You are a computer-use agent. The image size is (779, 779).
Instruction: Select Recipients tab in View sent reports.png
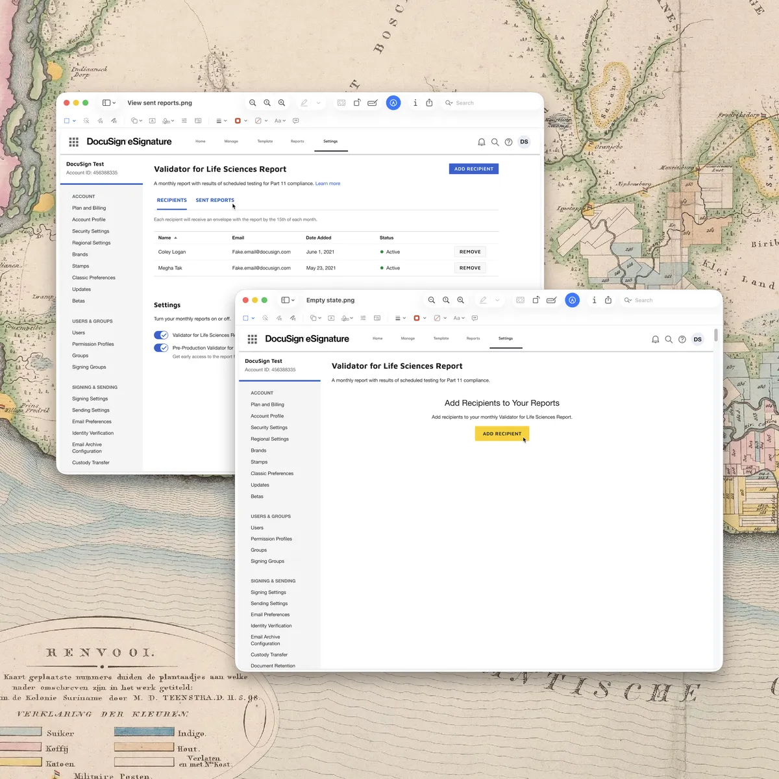[x=172, y=200]
